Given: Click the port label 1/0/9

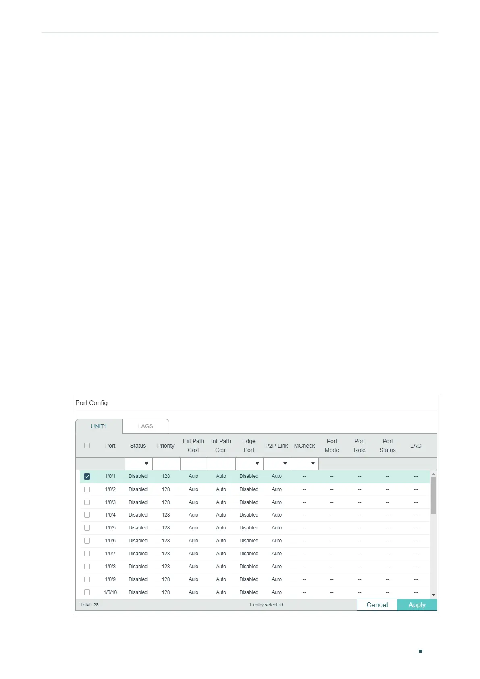Looking at the screenshot, I should (110, 579).
